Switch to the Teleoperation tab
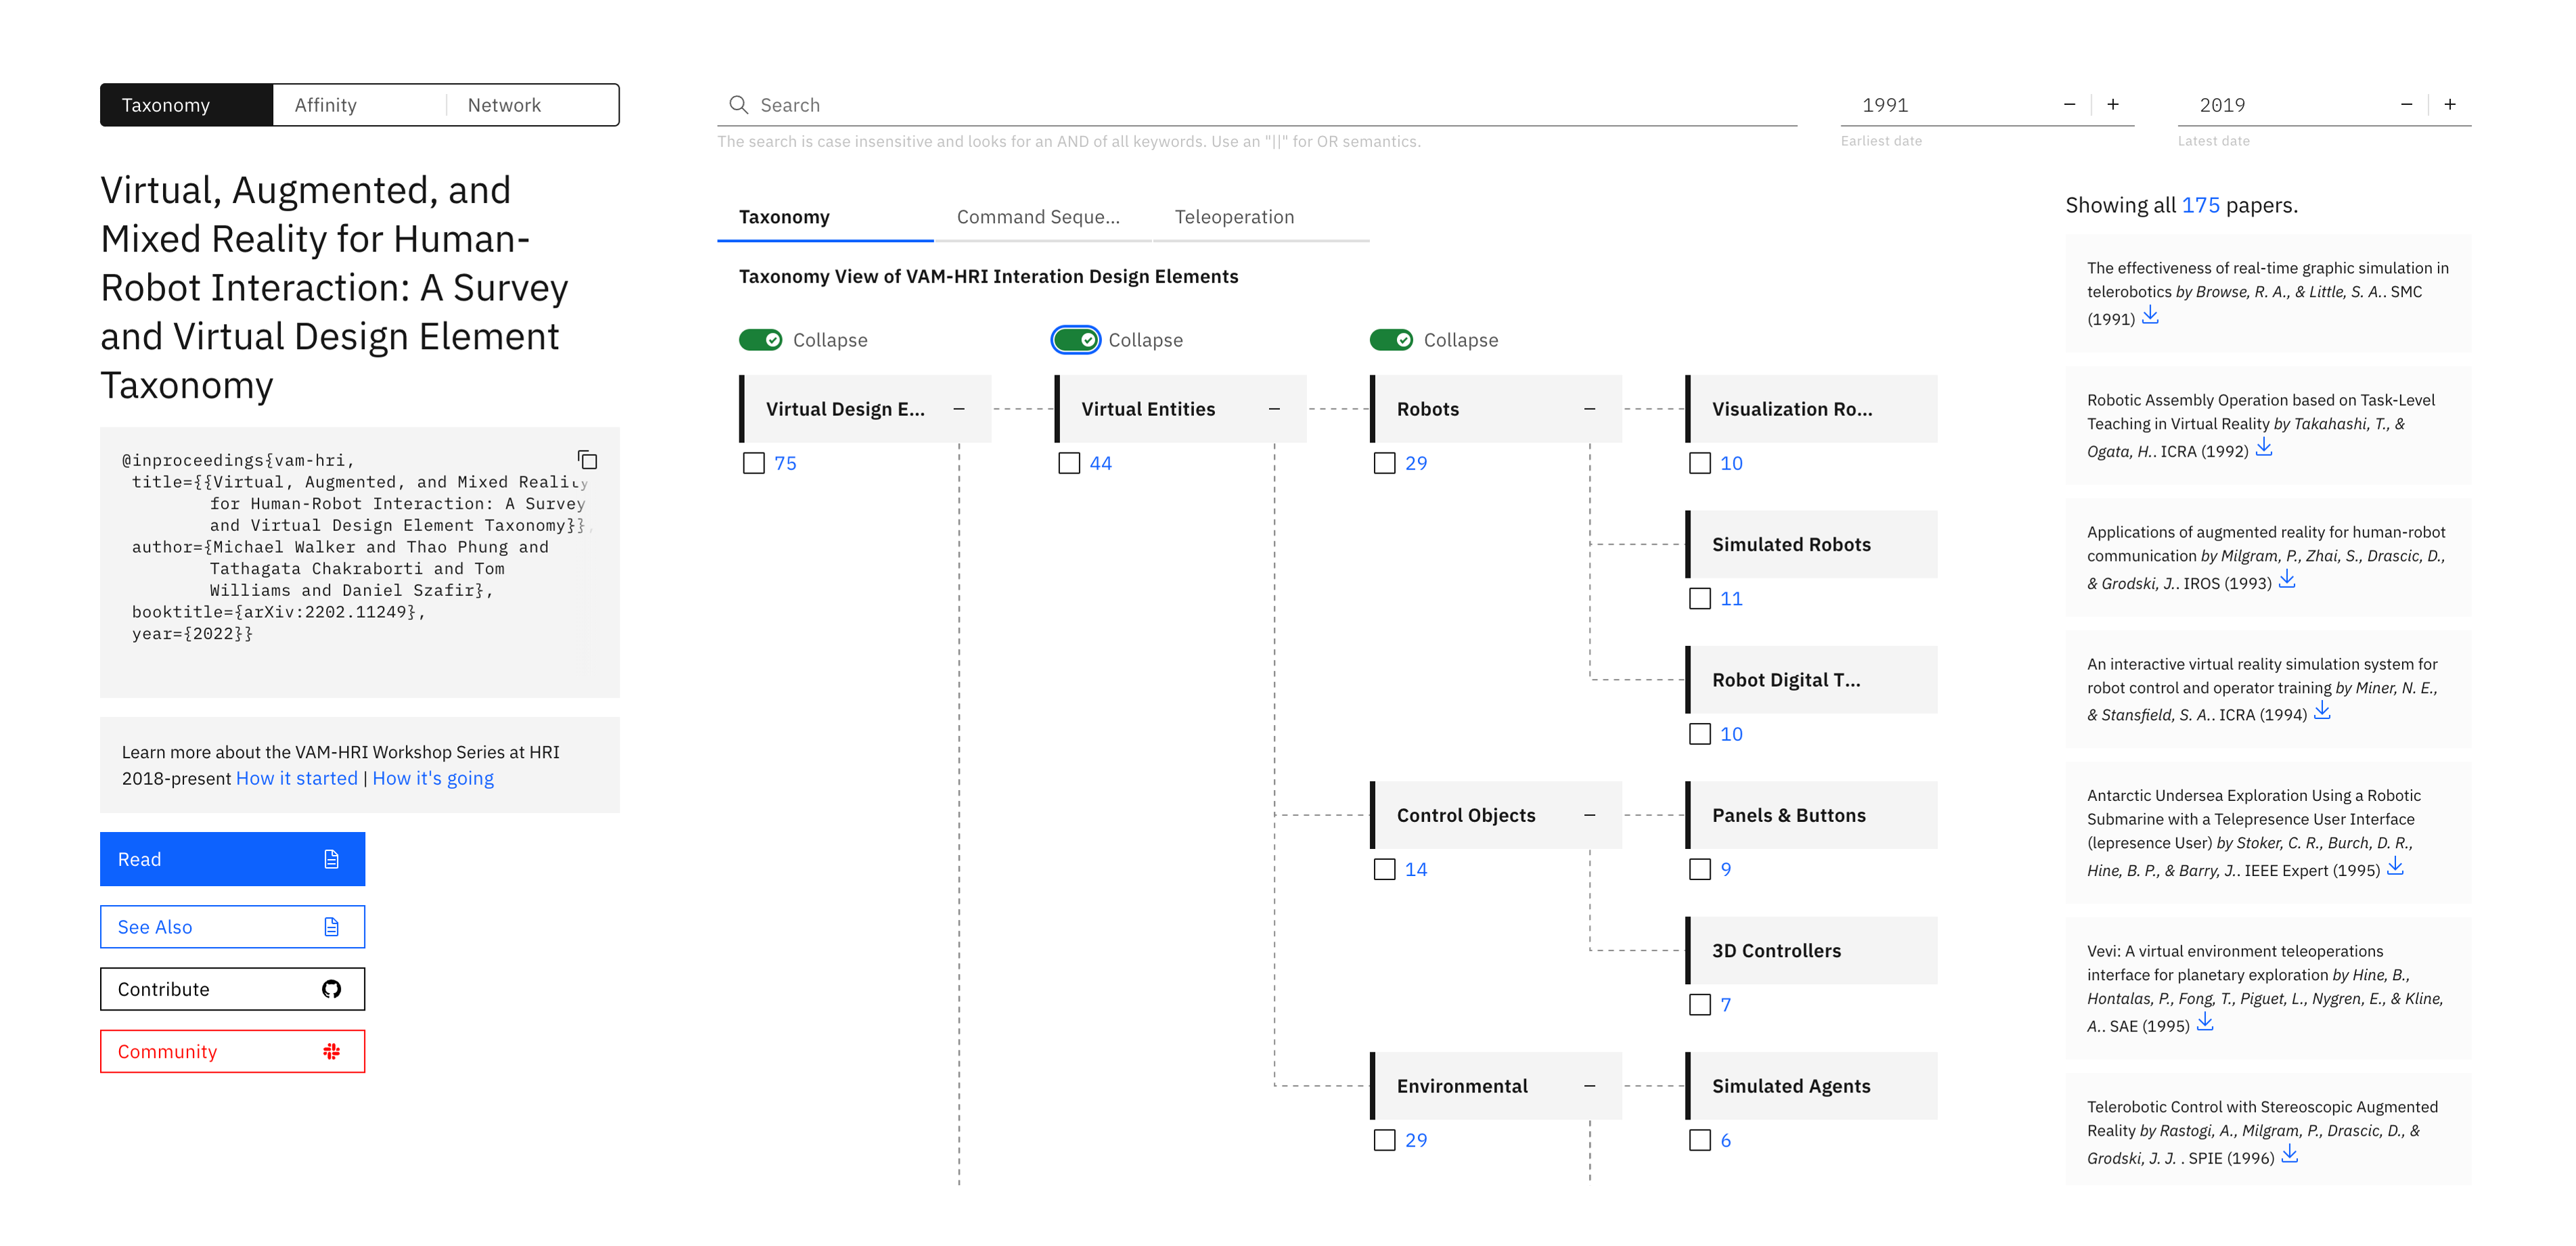This screenshot has height=1246, width=2576. 1234,215
